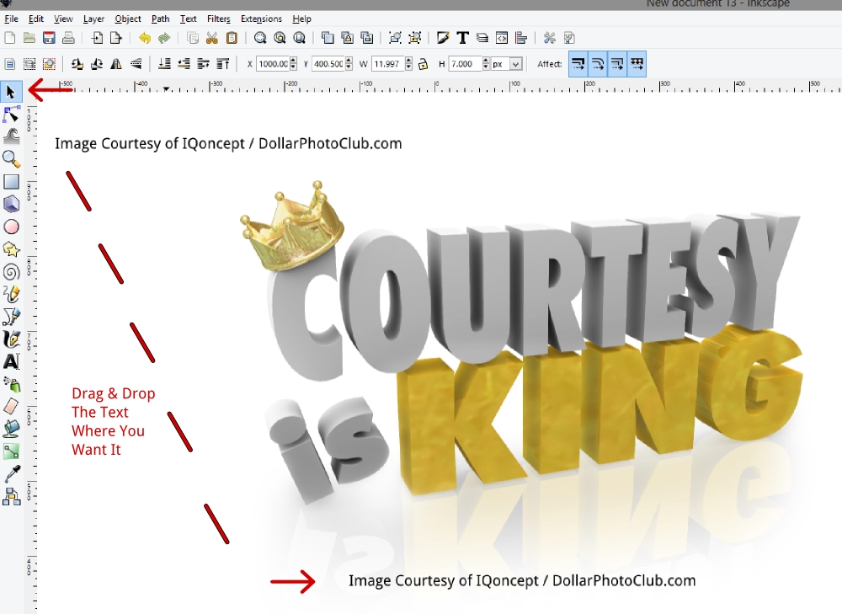Zoom to fit selection in window

pos(260,38)
